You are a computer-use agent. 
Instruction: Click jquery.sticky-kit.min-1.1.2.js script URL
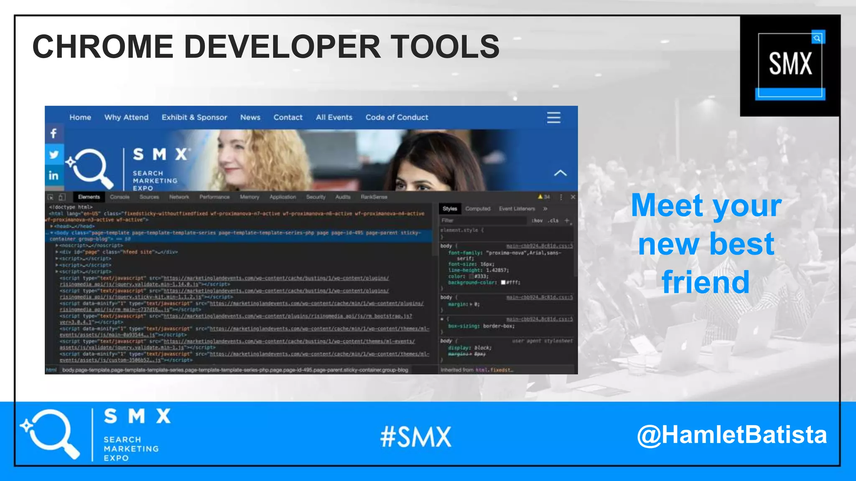tap(225, 294)
